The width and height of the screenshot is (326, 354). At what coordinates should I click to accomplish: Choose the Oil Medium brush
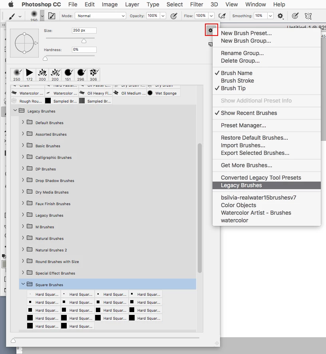click(x=129, y=93)
